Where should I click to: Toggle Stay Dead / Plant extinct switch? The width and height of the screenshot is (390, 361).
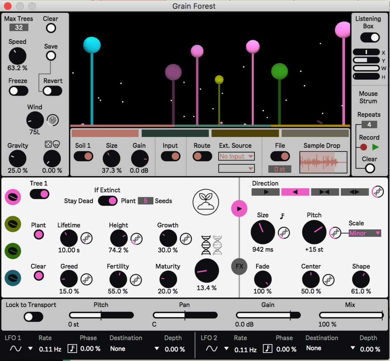click(x=107, y=201)
